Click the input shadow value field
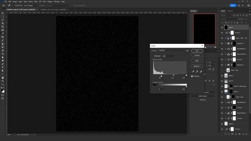 tap(160, 78)
